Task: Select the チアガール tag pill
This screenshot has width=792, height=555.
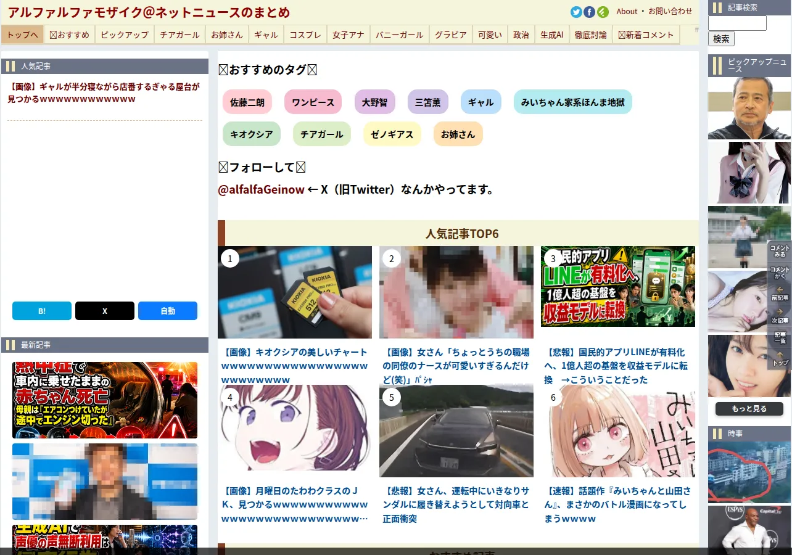Action: [322, 134]
